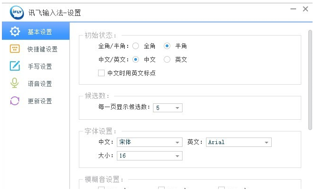Click the 字体设置 group label
The image size is (313, 196).
point(100,131)
